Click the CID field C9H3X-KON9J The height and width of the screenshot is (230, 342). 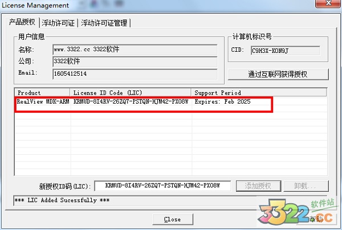click(x=286, y=51)
